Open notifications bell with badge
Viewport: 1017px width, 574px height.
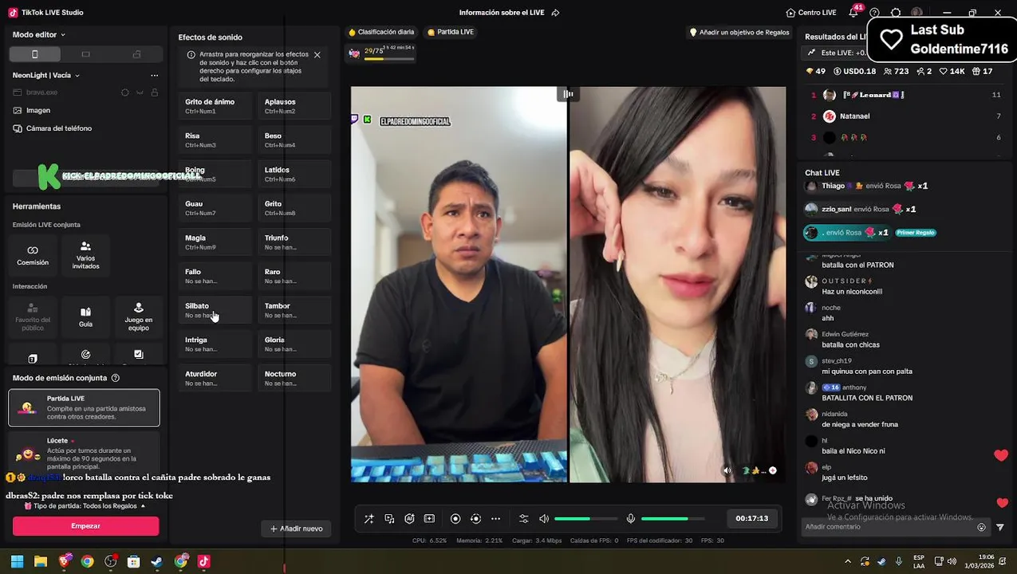853,13
